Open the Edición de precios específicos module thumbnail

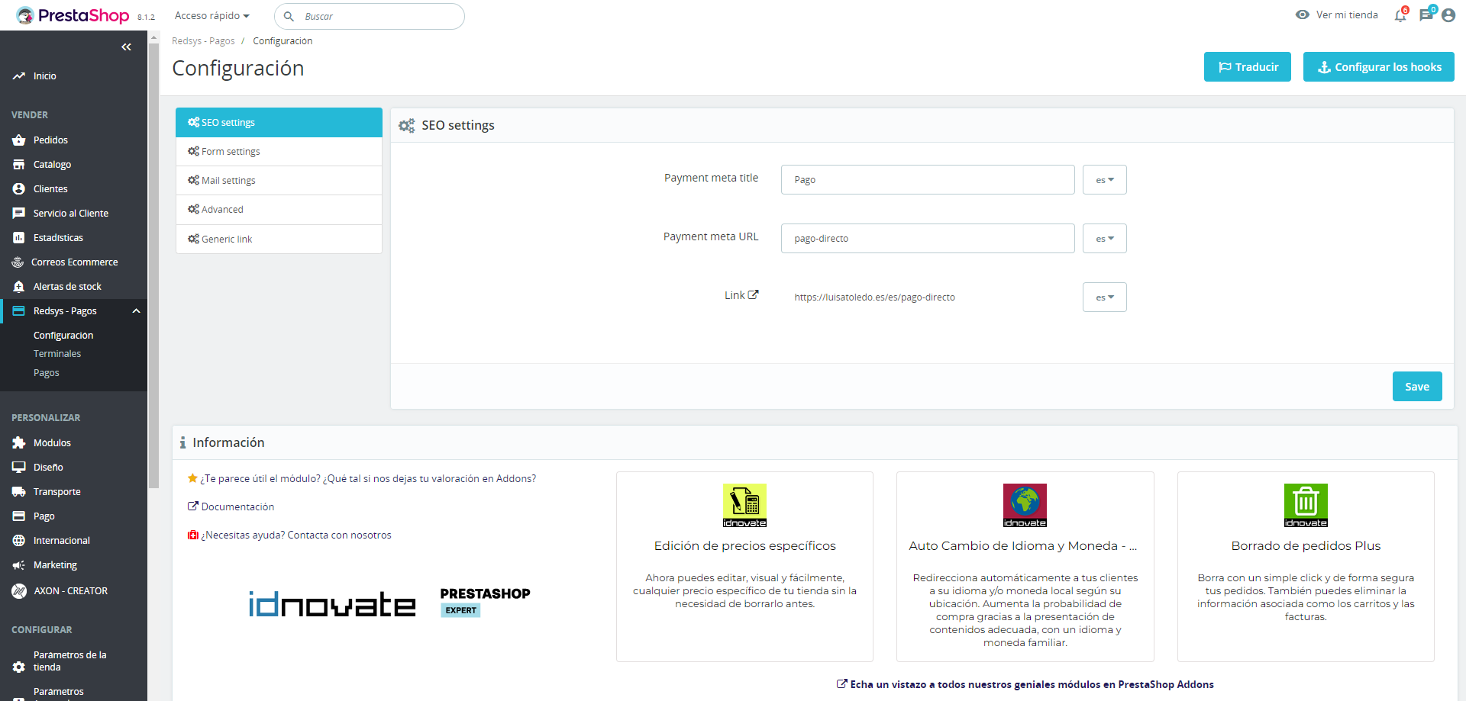tap(745, 506)
